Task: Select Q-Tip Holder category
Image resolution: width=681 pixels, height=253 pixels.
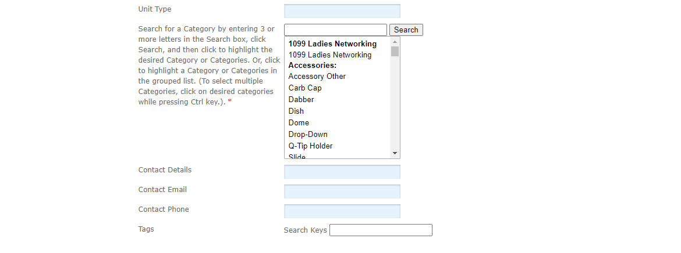Action: coord(310,146)
